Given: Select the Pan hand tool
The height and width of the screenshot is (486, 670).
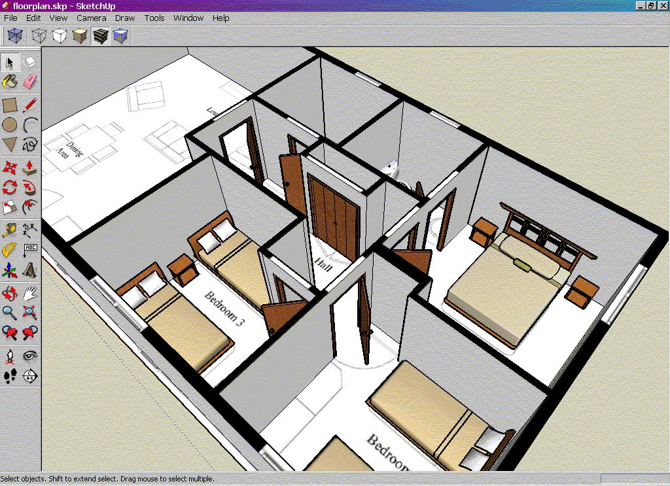Looking at the screenshot, I should click(30, 292).
